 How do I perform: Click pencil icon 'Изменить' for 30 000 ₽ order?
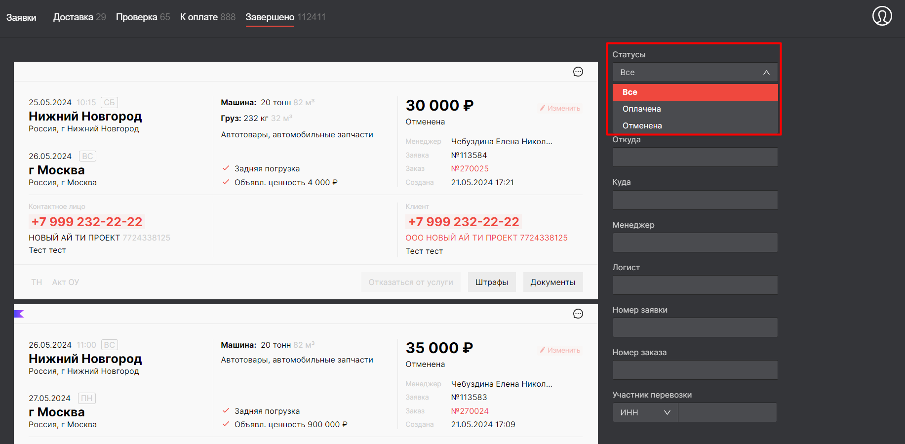560,108
